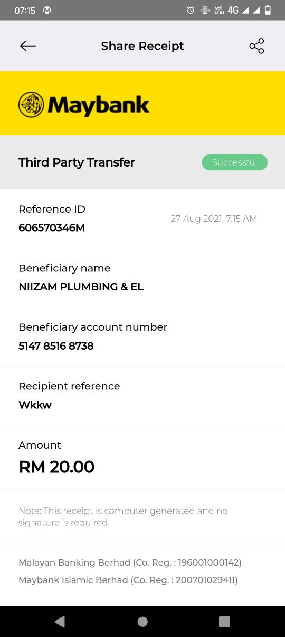Tap the vibrate mode status icon
285x637 pixels.
click(x=205, y=10)
